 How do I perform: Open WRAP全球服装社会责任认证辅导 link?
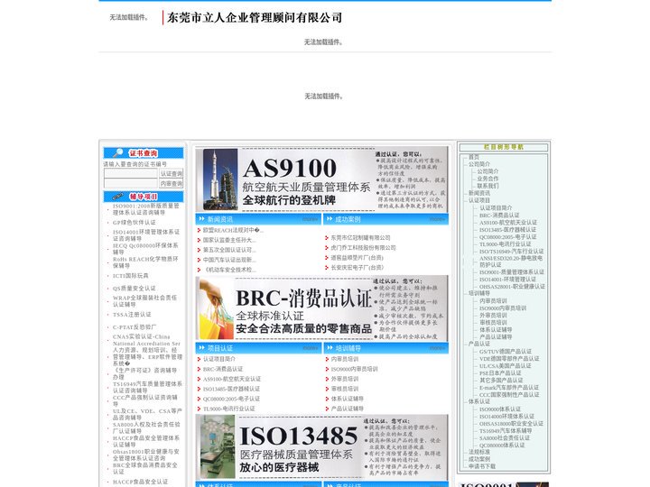click(x=145, y=301)
